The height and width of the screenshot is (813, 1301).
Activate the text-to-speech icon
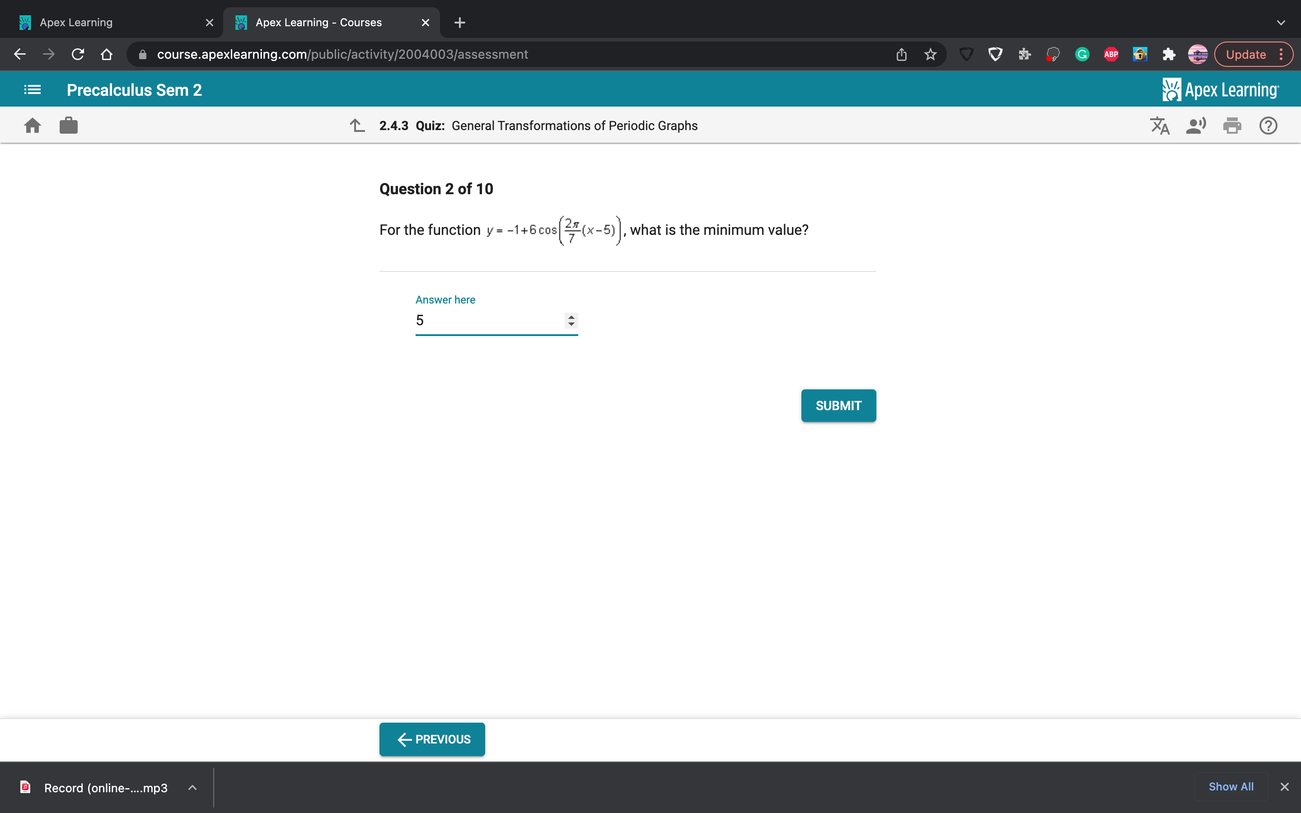[x=1196, y=126]
